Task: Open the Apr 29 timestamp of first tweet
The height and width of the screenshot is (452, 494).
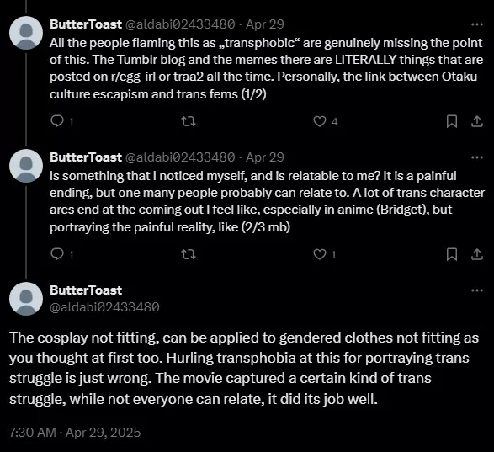Action: point(265,24)
